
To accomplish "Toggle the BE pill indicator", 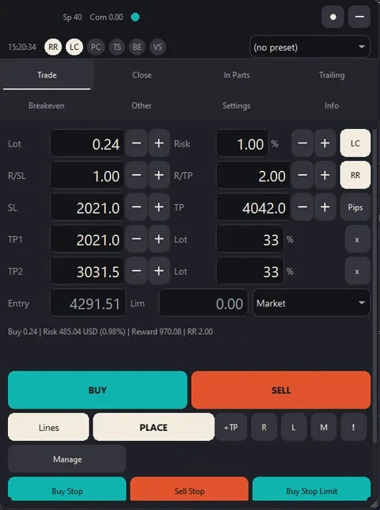I will pyautogui.click(x=137, y=48).
